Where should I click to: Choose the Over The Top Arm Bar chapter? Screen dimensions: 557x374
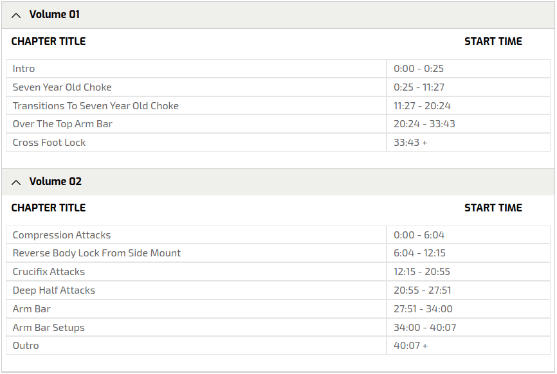pyautogui.click(x=62, y=124)
